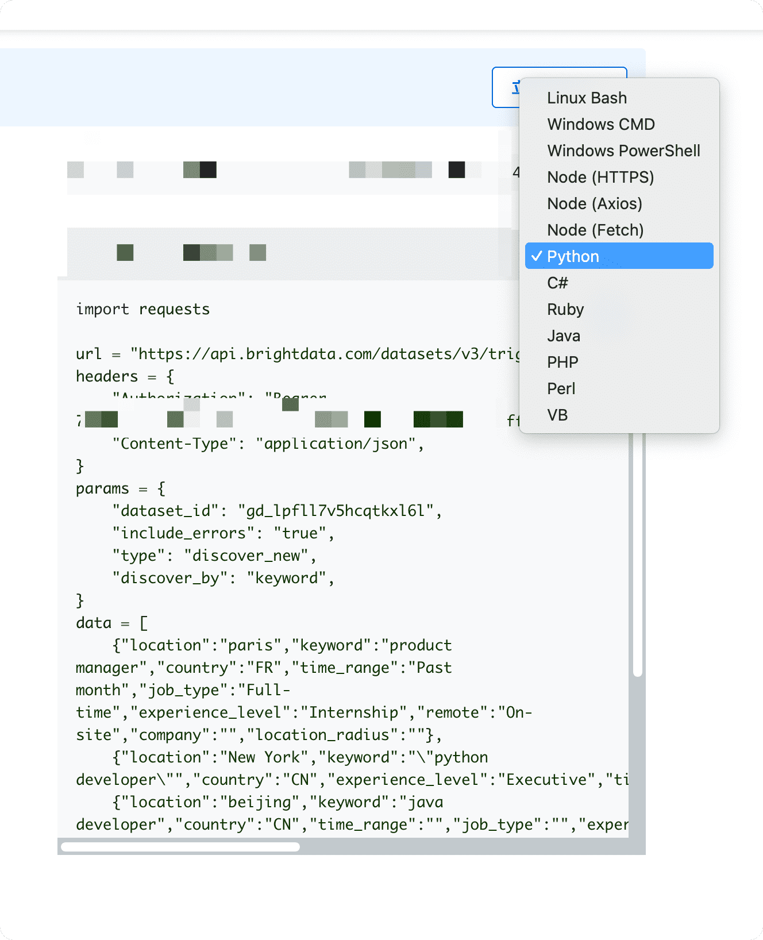Select Linux Bash from the language list

(x=619, y=98)
